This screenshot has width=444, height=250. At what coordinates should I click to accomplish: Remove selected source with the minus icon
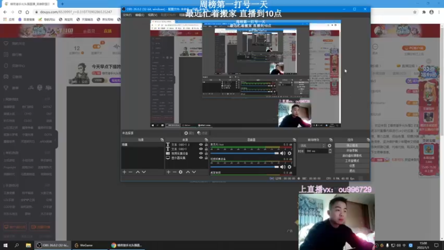174,172
